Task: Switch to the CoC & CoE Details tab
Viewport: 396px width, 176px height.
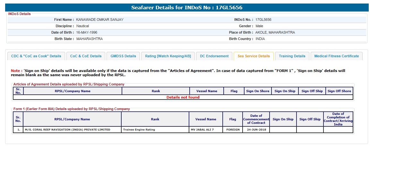Action: (x=86, y=56)
